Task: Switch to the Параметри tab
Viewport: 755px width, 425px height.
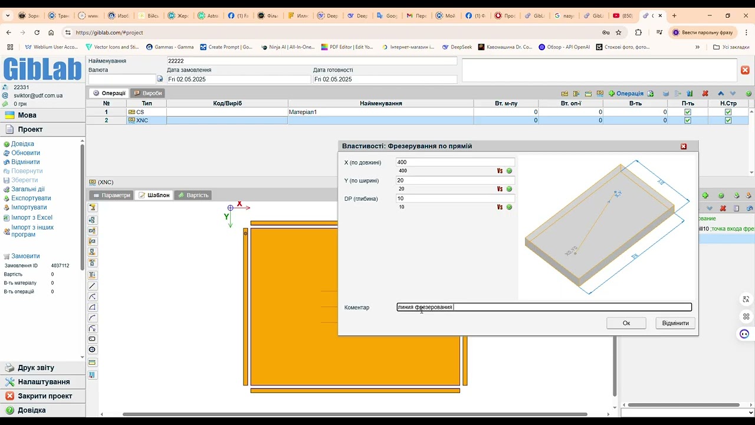Action: (x=111, y=195)
